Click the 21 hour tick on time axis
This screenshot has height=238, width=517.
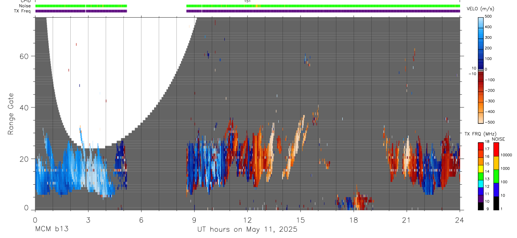pyautogui.click(x=407, y=220)
